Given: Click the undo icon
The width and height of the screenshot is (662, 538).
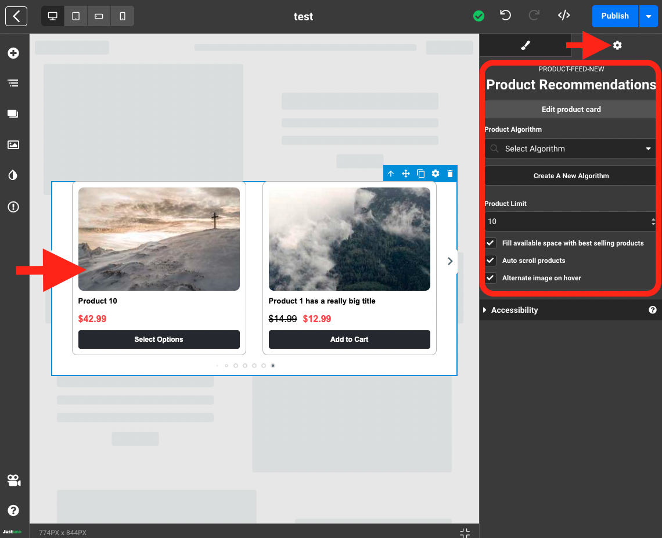Looking at the screenshot, I should (506, 16).
